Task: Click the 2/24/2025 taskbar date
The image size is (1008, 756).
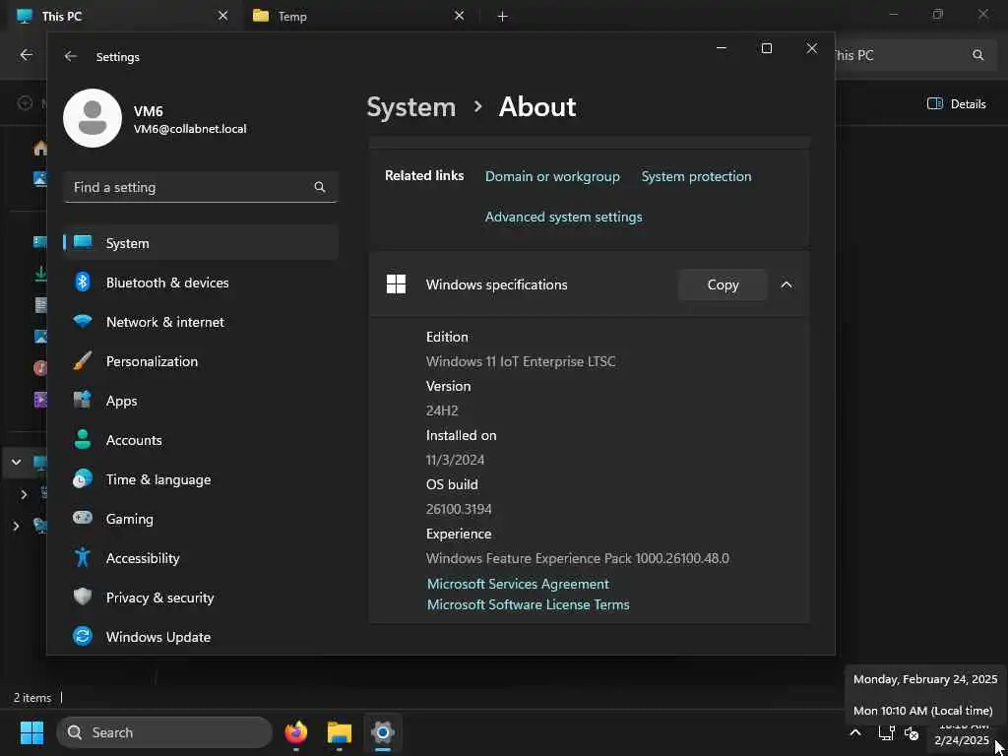Action: coord(962,740)
